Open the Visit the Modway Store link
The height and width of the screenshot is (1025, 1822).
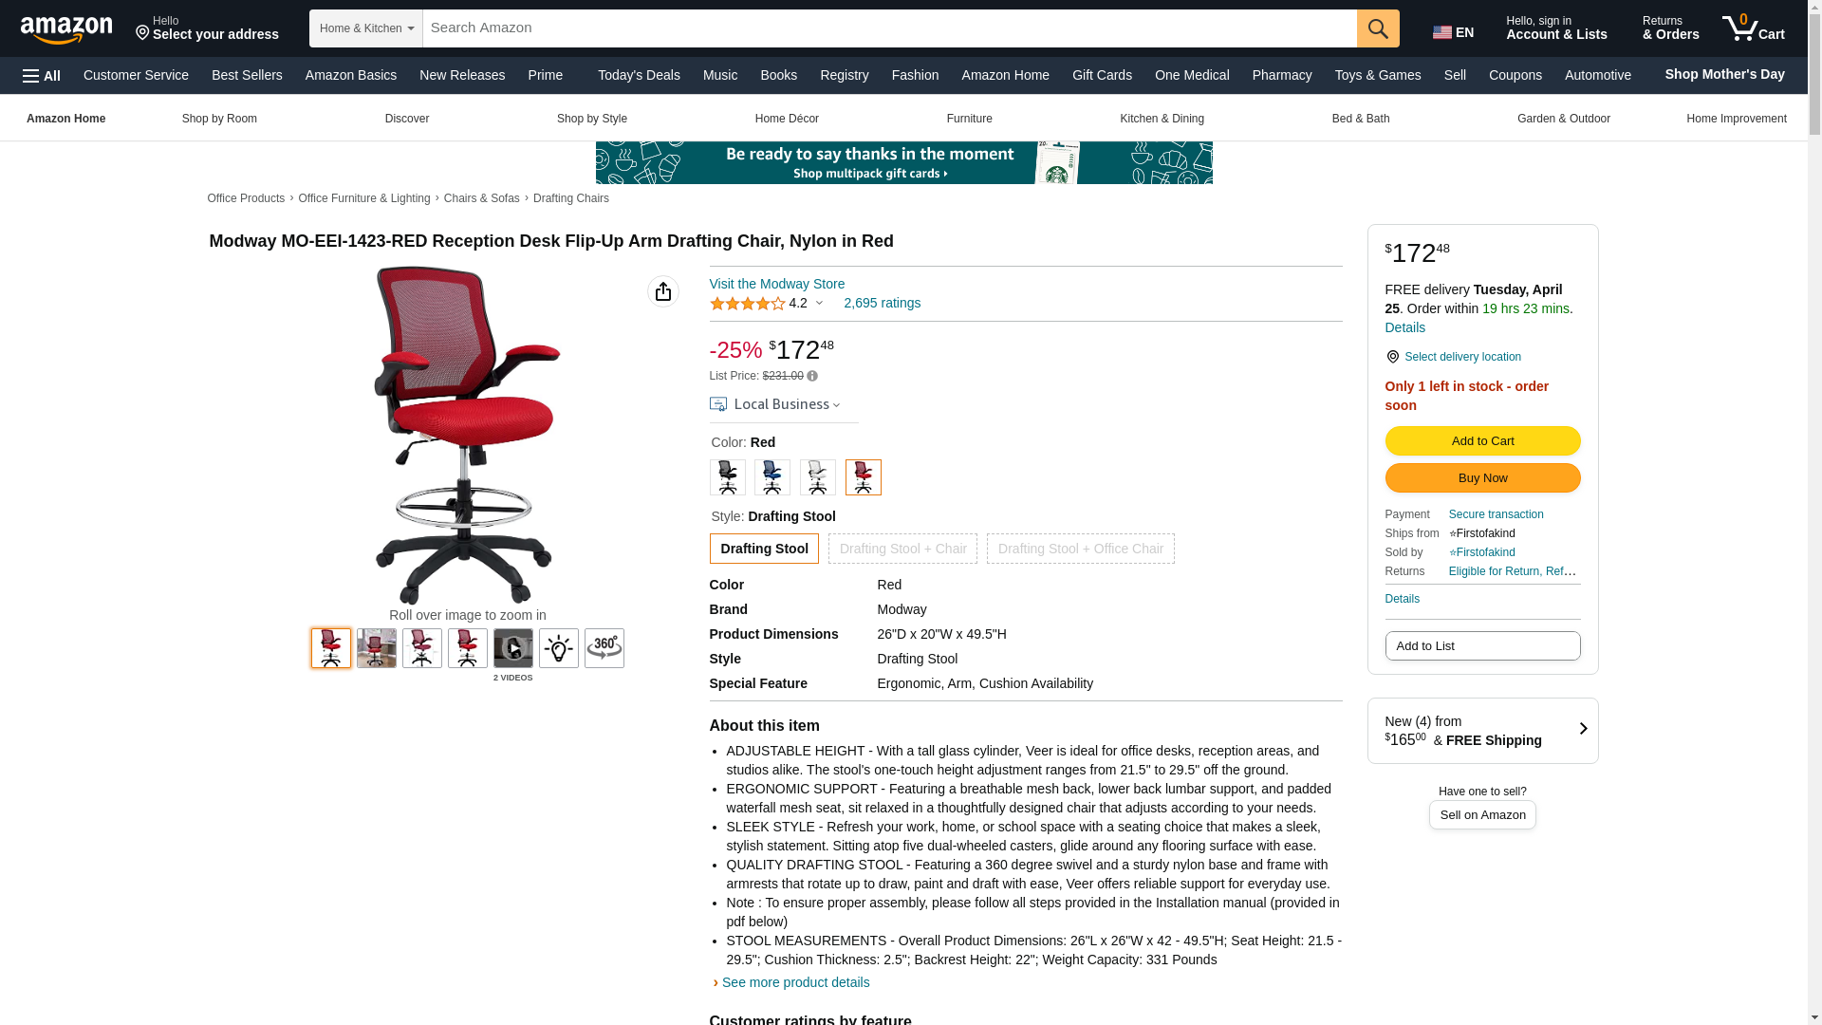click(776, 284)
